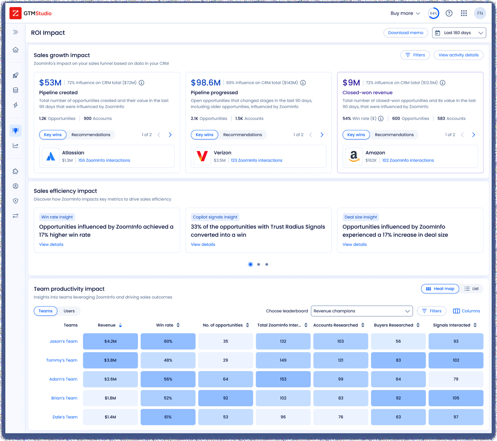Viewport: 497px width, 441px height.
Task: Open the database icon in sidebar
Action: coord(15,90)
